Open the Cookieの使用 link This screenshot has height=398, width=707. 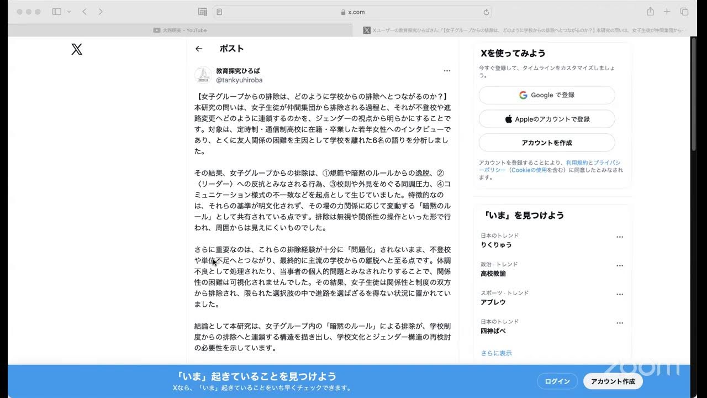coord(529,170)
